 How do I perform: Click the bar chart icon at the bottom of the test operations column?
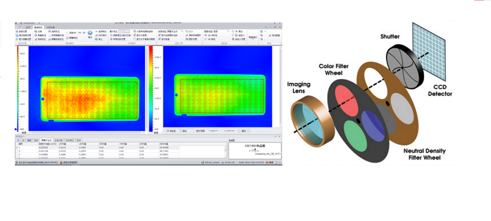(x=36, y=39)
